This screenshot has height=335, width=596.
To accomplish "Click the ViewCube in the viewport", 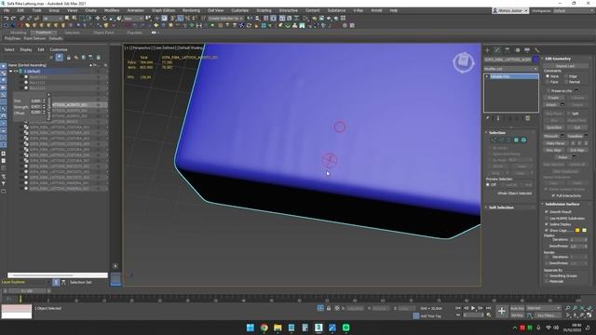I will (x=464, y=61).
